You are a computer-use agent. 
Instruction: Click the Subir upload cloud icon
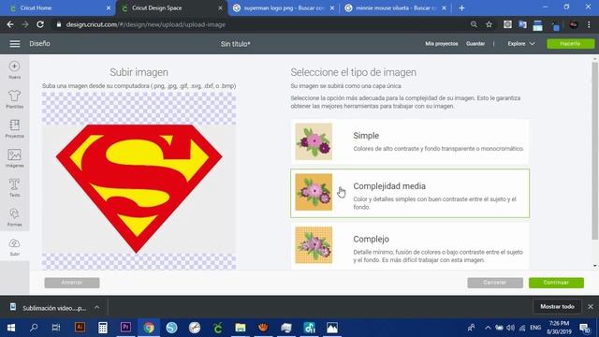15,243
